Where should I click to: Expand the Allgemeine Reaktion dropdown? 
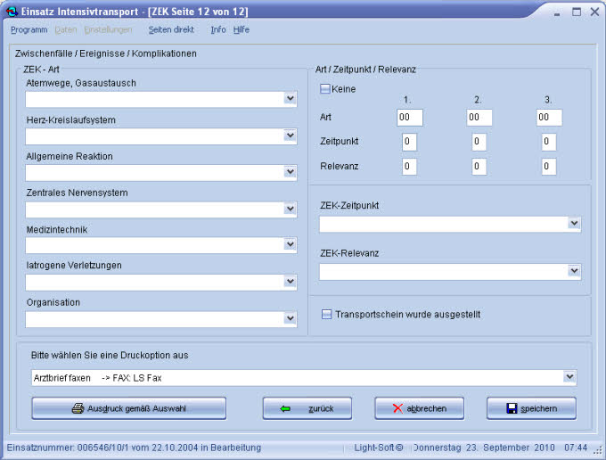pos(160,172)
